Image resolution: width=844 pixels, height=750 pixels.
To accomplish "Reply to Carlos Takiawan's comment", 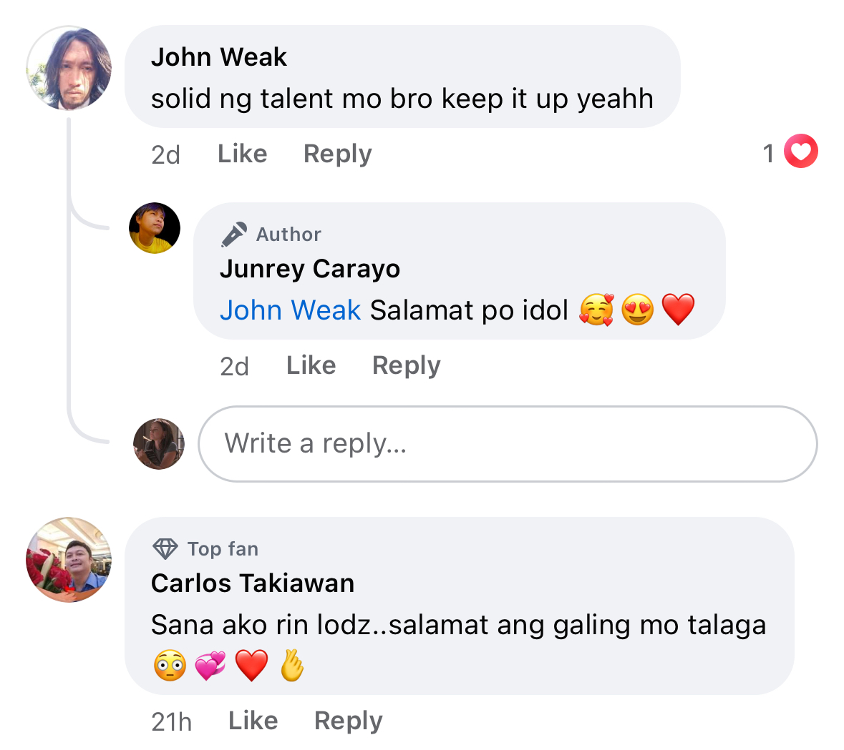I will point(348,721).
